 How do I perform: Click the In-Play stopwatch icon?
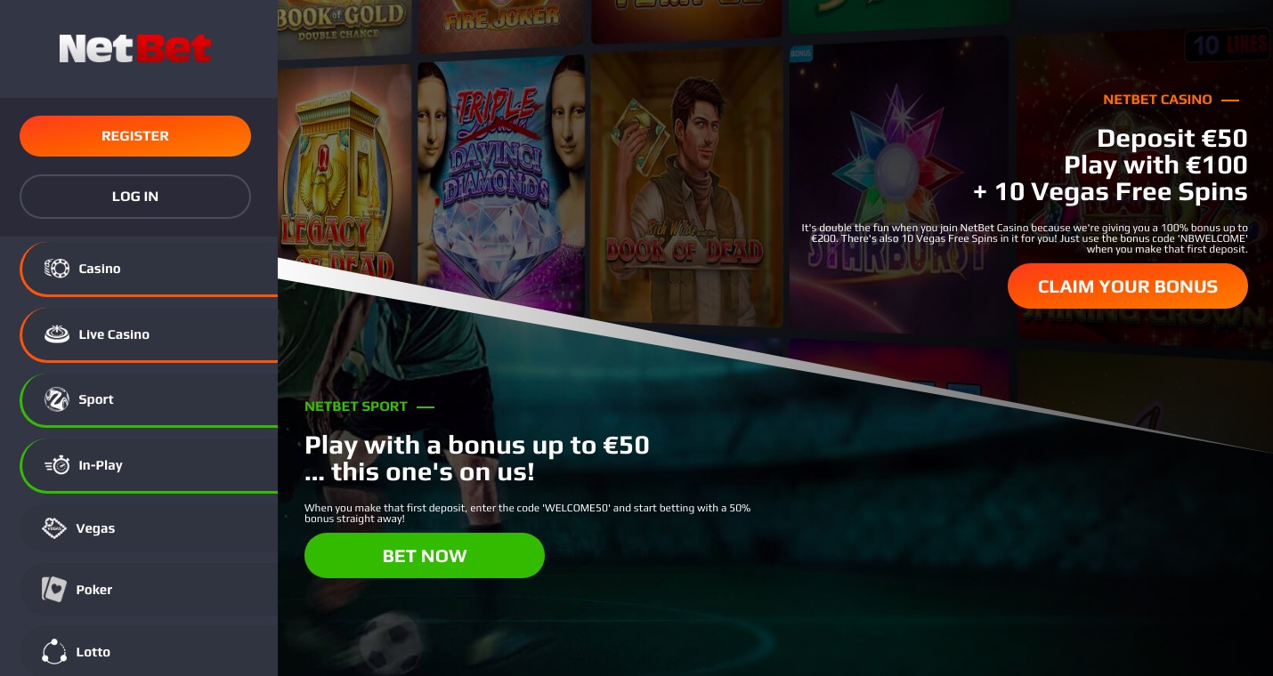pyautogui.click(x=57, y=465)
